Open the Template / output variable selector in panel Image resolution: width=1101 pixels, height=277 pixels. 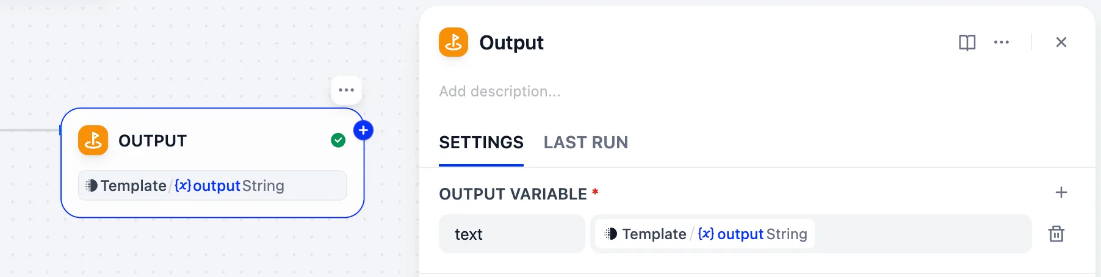point(705,234)
